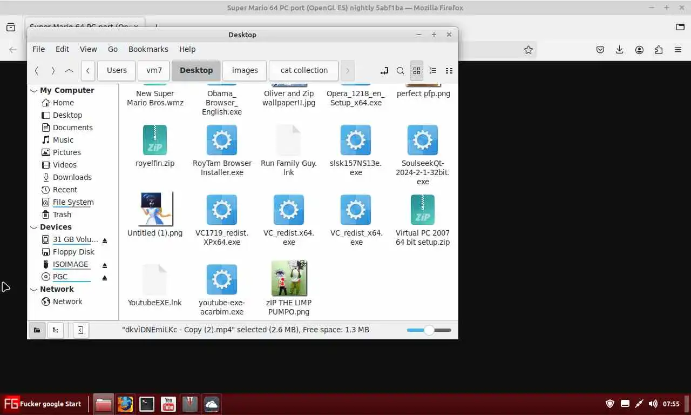Open the Go menu
Screen dimensions: 691x415
point(112,49)
